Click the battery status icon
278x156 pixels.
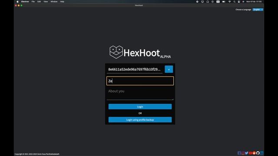point(224,2)
